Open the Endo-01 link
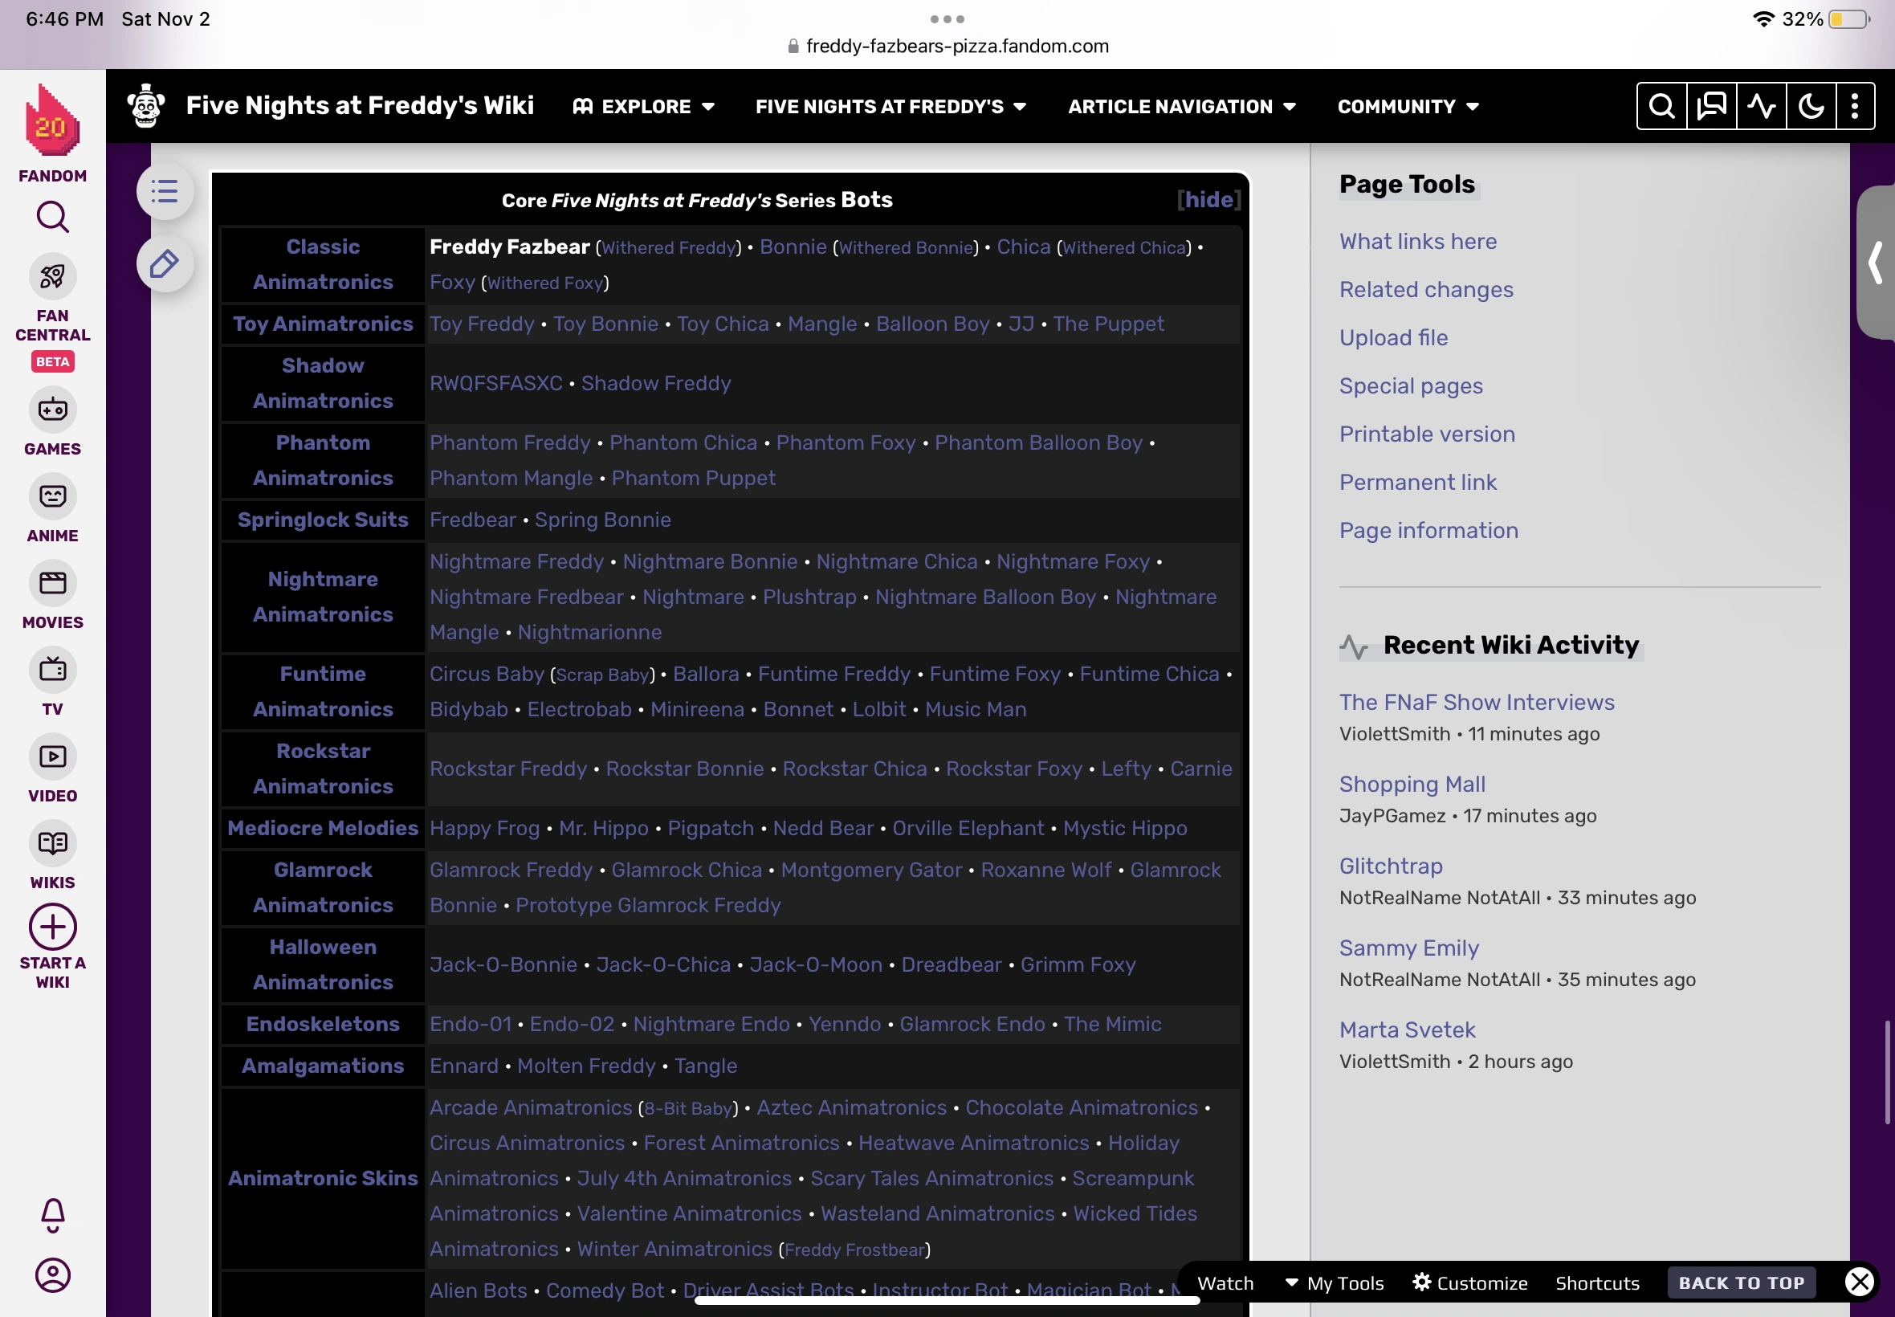Image resolution: width=1895 pixels, height=1317 pixels. [471, 1024]
